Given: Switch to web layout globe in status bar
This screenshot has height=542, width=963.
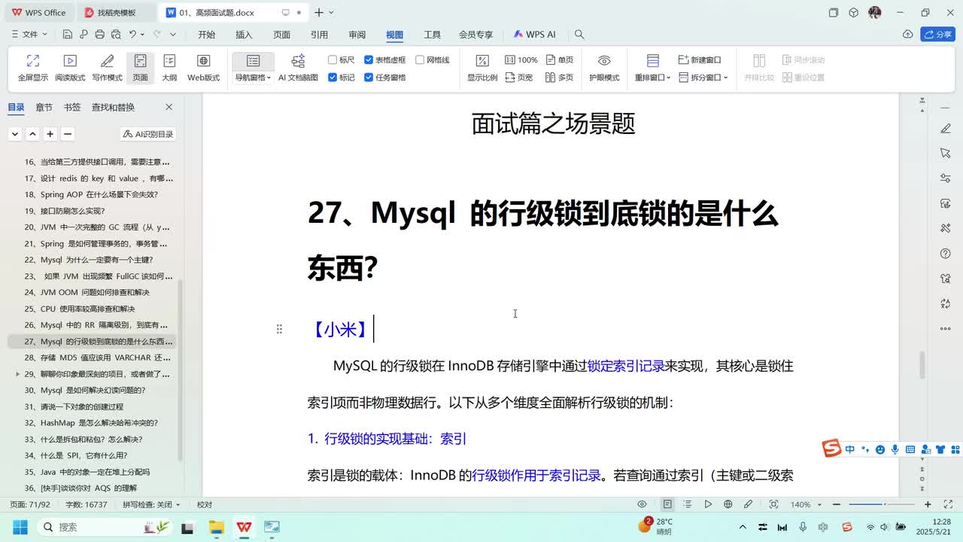Looking at the screenshot, I should pyautogui.click(x=728, y=504).
